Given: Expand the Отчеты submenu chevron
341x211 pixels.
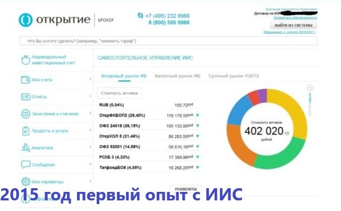Looking at the screenshot, I should 90,96.
